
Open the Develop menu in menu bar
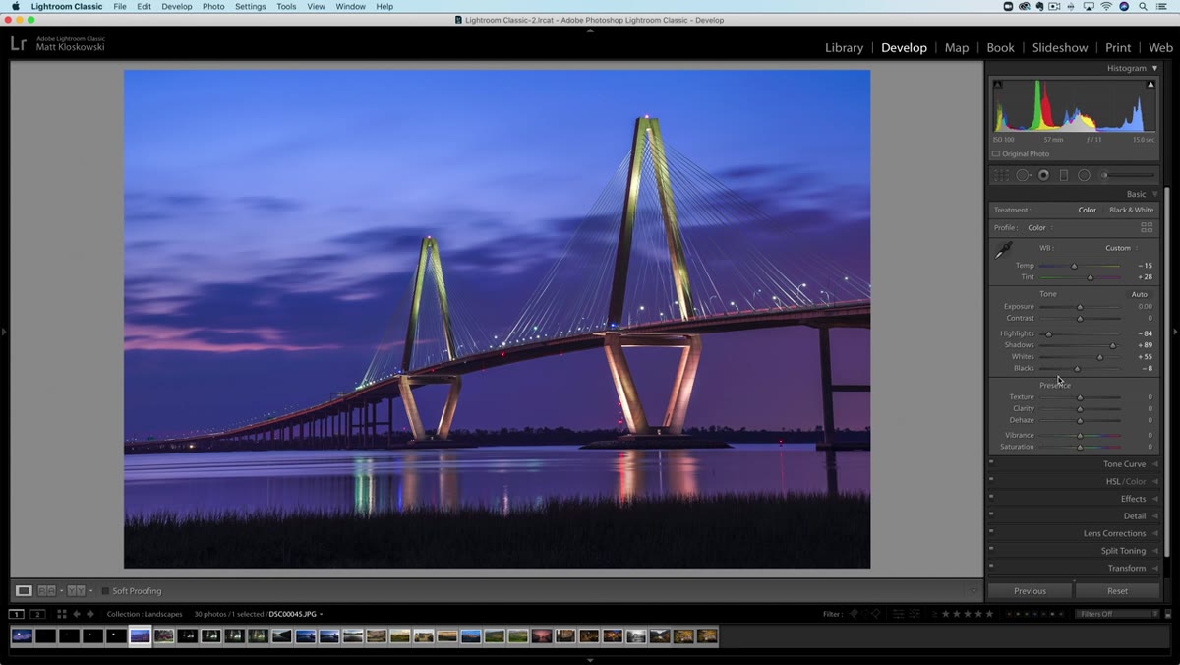tap(177, 6)
